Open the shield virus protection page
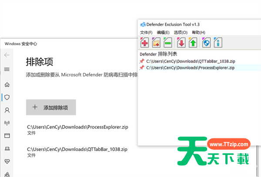This screenshot has height=177, width=261. [7, 97]
